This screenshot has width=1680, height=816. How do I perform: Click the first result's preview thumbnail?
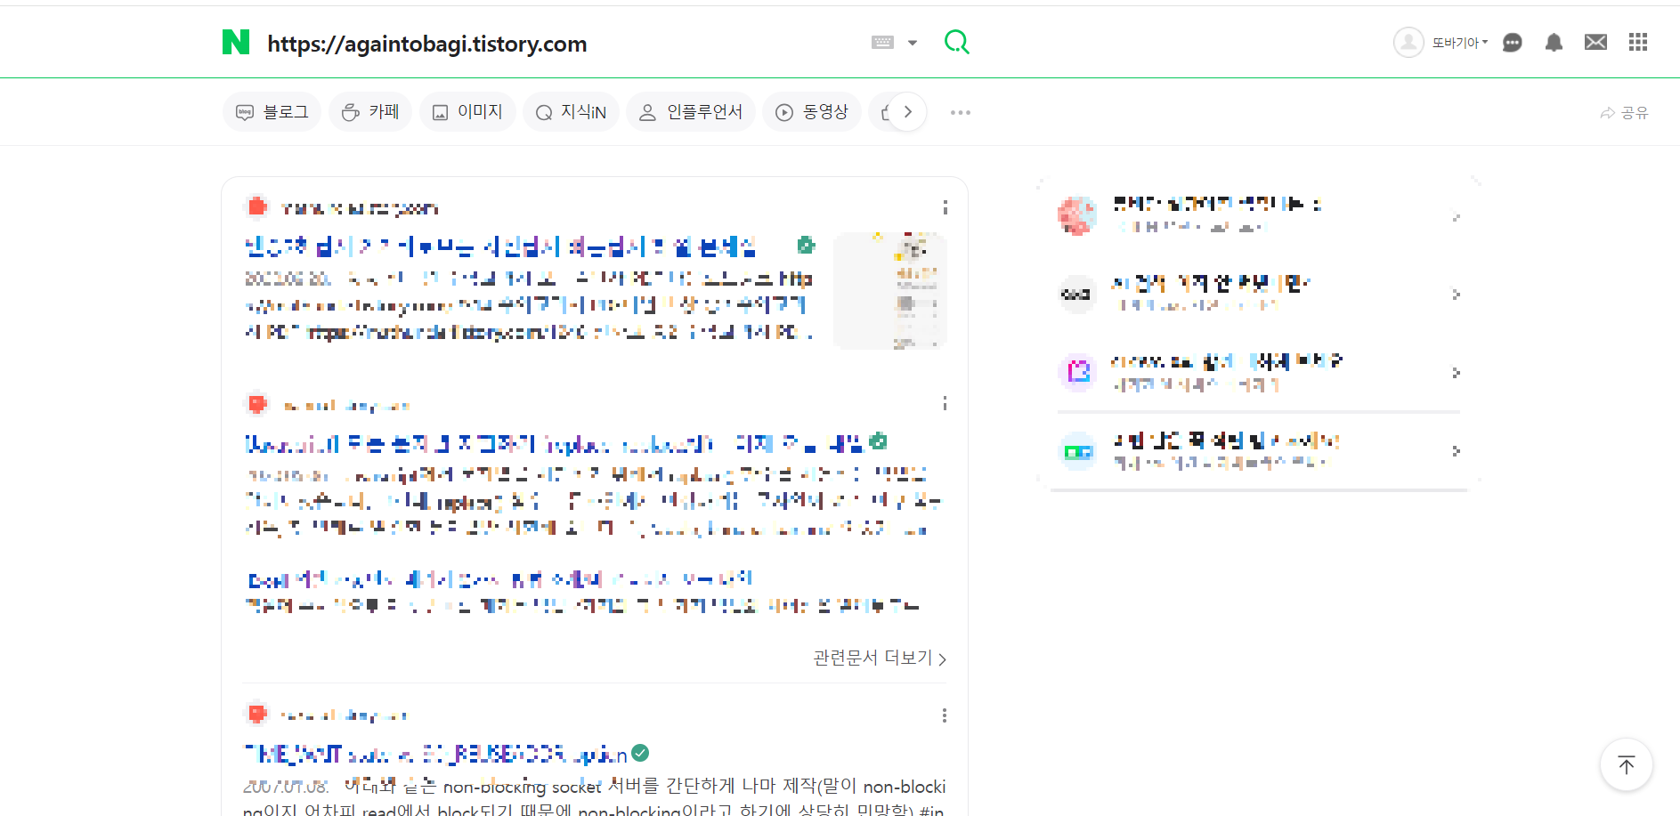coord(889,290)
